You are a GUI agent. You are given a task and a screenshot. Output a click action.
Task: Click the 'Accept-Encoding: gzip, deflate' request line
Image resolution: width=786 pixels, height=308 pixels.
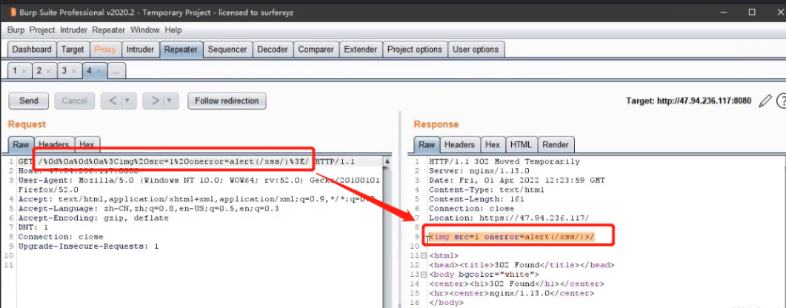93,218
